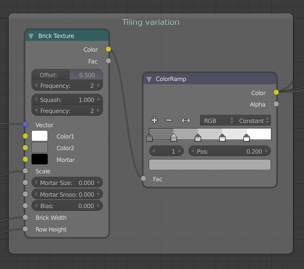Collapse the ColorRamp node triangle

click(149, 79)
